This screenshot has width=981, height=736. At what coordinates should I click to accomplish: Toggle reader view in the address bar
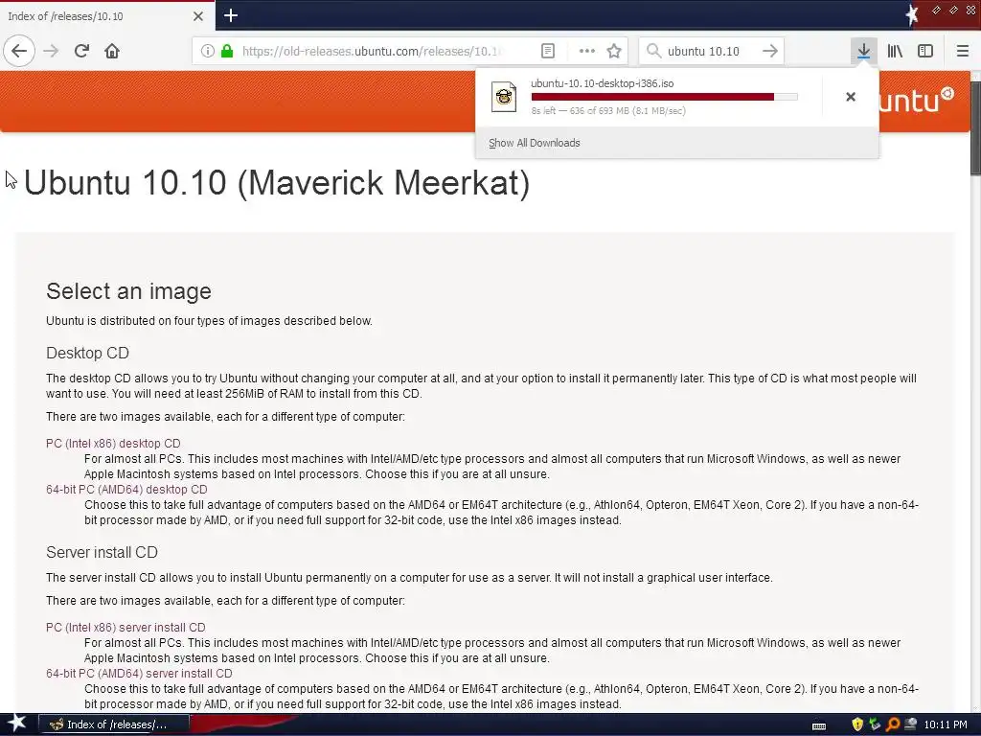[547, 51]
